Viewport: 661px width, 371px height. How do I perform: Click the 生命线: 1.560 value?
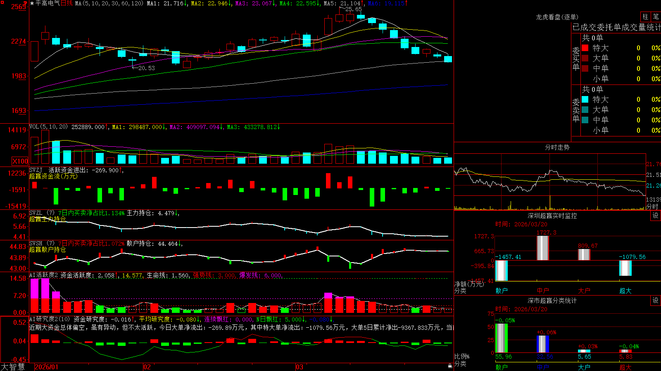click(x=169, y=275)
